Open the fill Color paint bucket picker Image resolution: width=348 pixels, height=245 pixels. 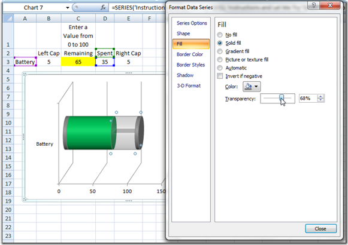pyautogui.click(x=249, y=87)
